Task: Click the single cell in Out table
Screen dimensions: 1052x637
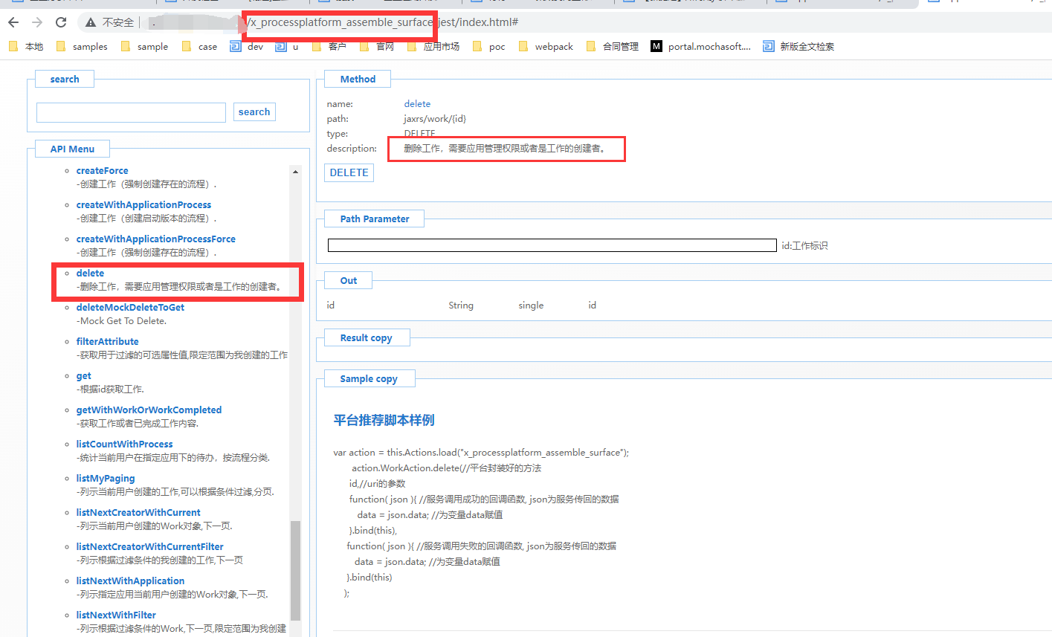Action: tap(531, 305)
